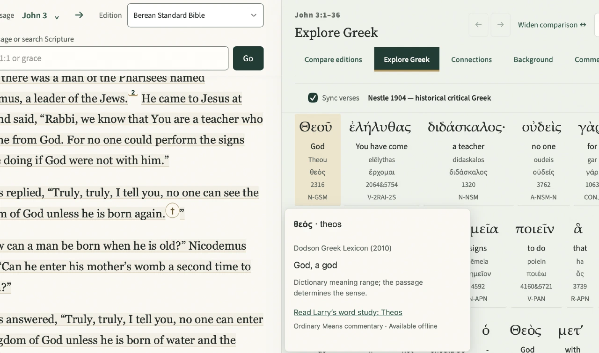
Task: Click the "θεός · theos" popup heading
Action: click(318, 224)
